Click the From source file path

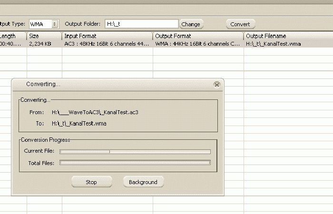click(x=95, y=113)
